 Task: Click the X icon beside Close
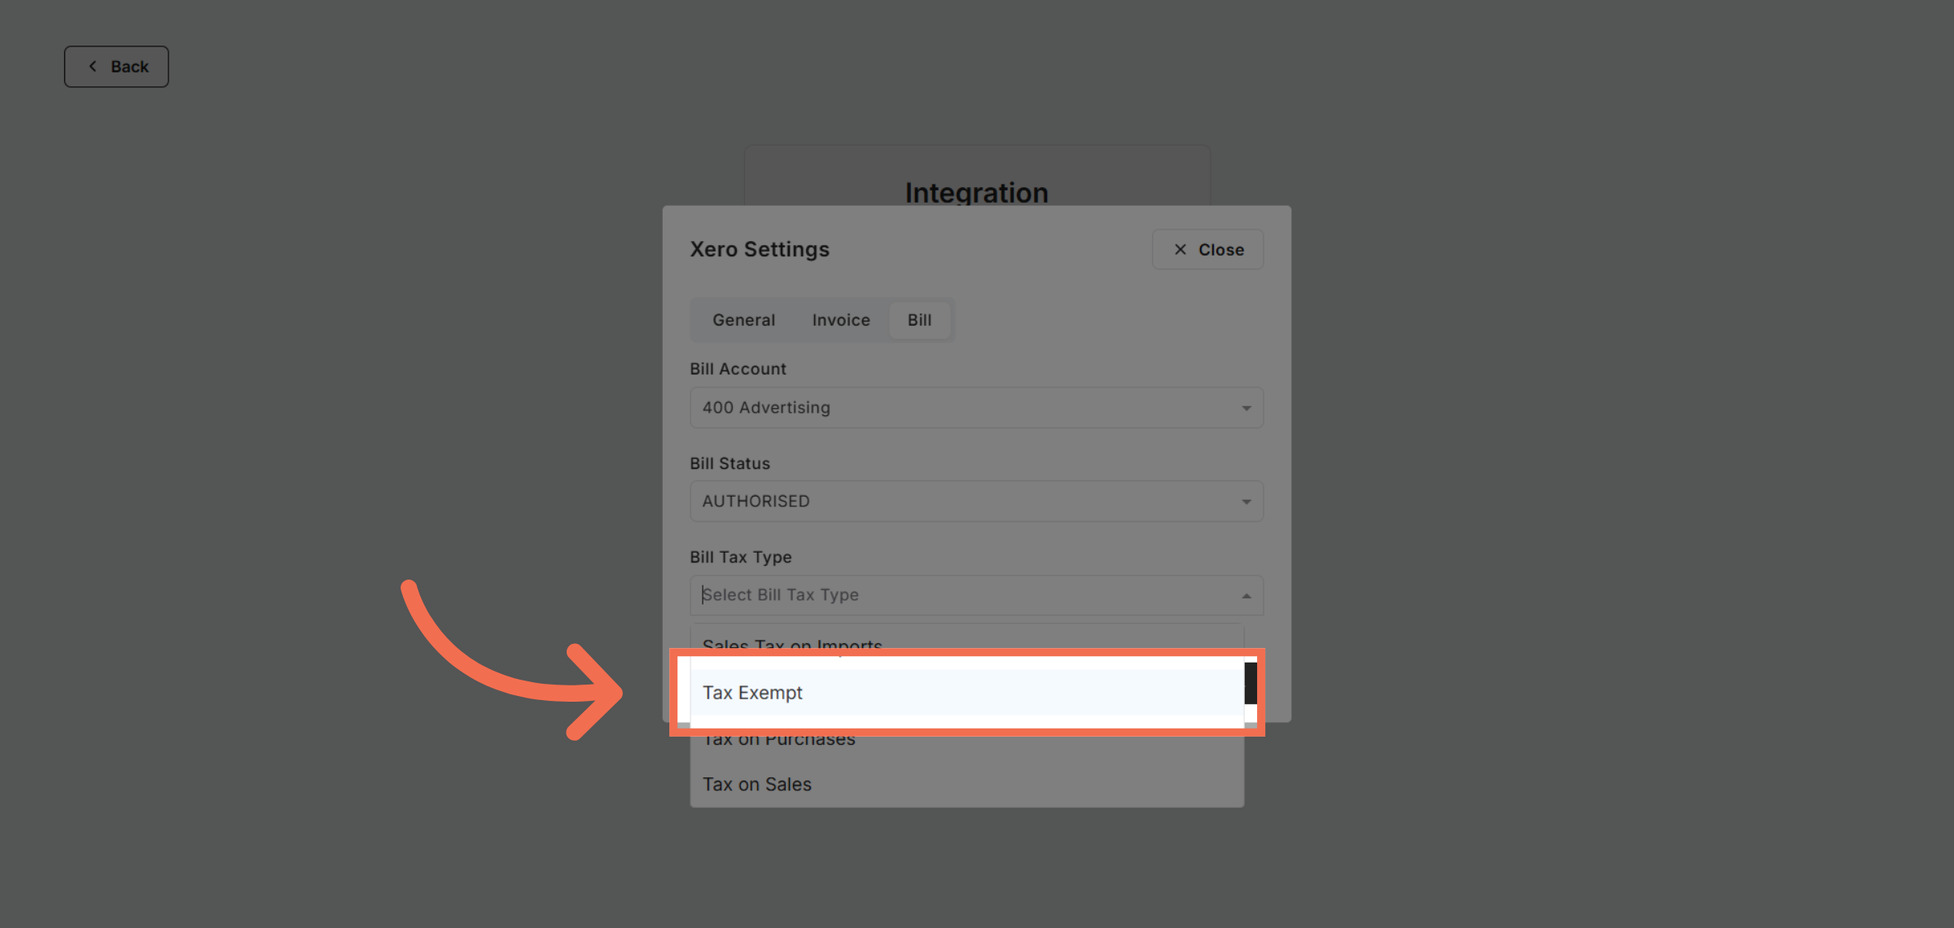1180,250
